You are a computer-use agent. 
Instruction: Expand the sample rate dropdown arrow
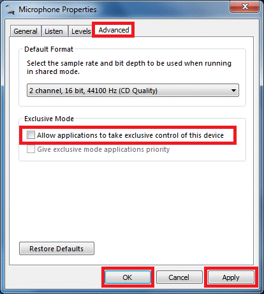[233, 91]
